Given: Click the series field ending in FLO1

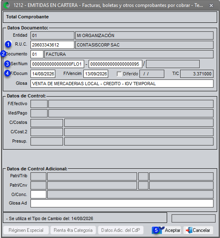Looking at the screenshot, I should point(57,64).
